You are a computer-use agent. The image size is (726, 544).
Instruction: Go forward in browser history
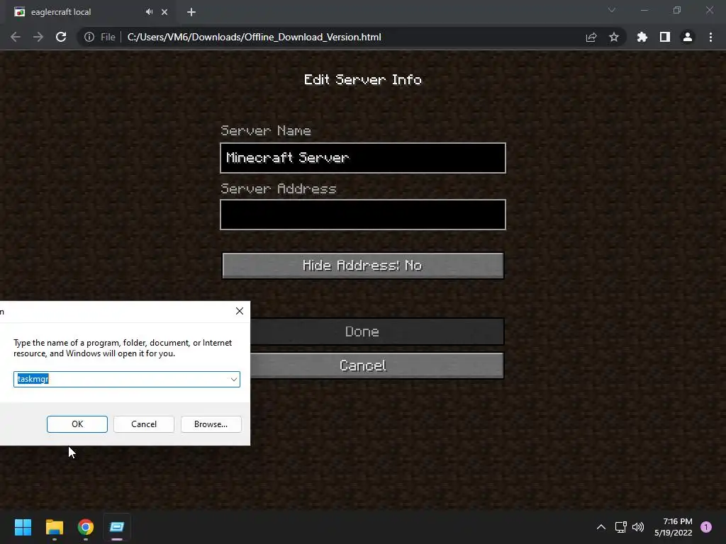(38, 37)
